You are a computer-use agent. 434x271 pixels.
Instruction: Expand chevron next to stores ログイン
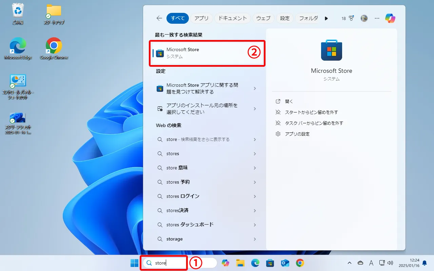255,196
